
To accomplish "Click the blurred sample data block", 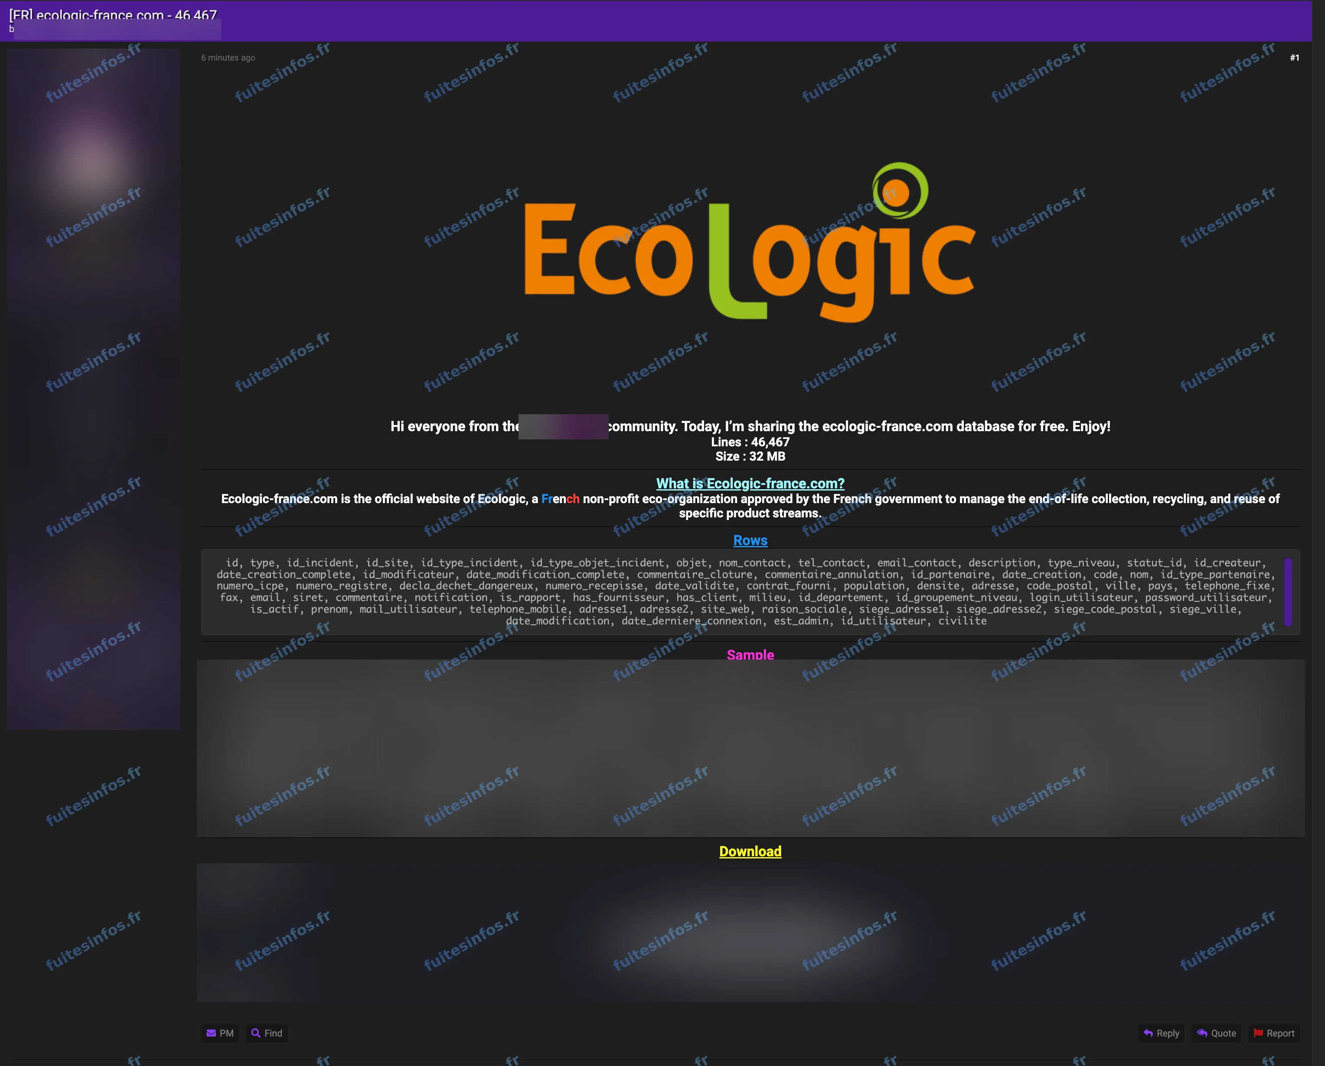I will 751,749.
